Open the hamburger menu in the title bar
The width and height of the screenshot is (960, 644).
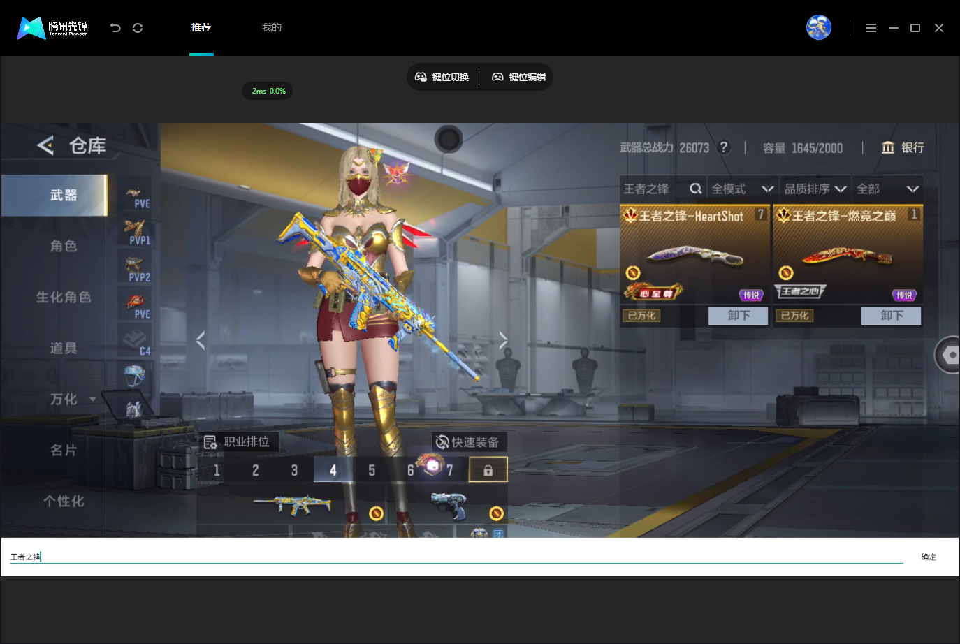click(871, 28)
